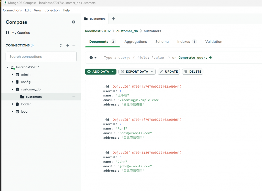Viewport: 262px width, 191px height.
Task: Expand config database node
Action: point(12,82)
